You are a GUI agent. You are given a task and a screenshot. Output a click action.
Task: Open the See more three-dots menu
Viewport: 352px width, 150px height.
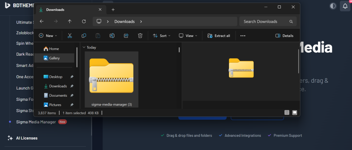pos(243,36)
